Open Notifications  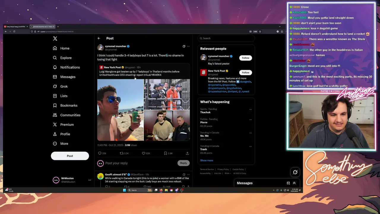[66, 67]
